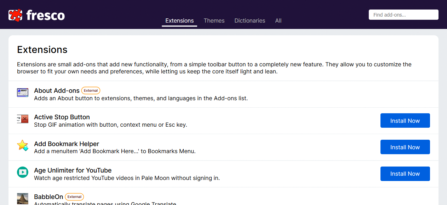Install Now for Active Stop Button
Screen dimensions: 447x205
[x=405, y=121]
